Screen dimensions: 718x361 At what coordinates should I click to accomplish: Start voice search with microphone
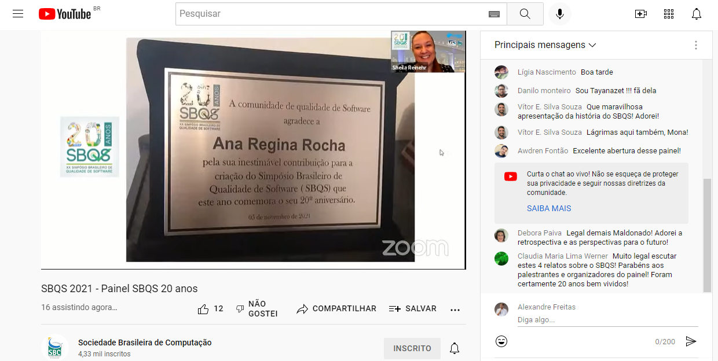pos(559,14)
